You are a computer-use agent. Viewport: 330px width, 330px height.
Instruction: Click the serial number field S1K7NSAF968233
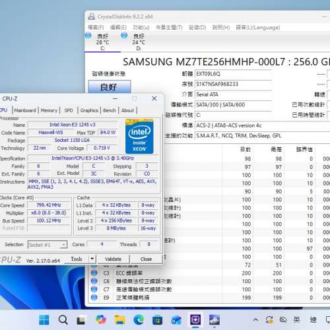[233, 84]
